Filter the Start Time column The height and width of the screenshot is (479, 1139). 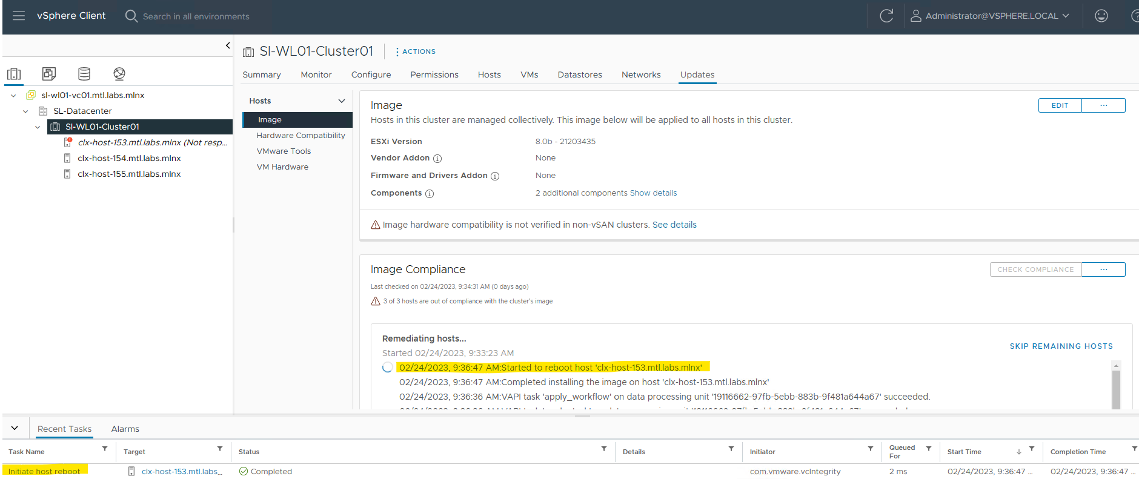click(x=1032, y=449)
